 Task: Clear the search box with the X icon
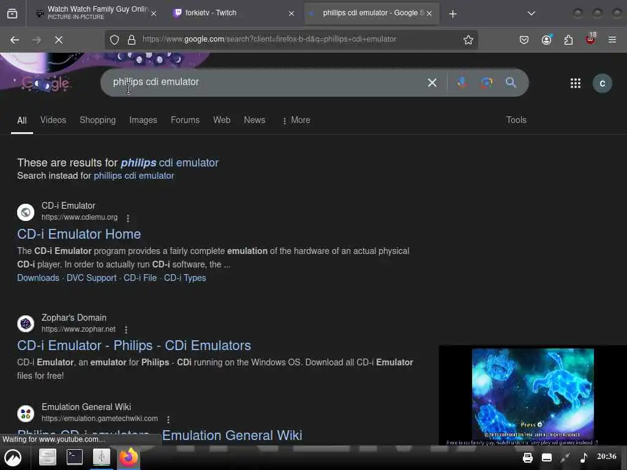coord(432,83)
